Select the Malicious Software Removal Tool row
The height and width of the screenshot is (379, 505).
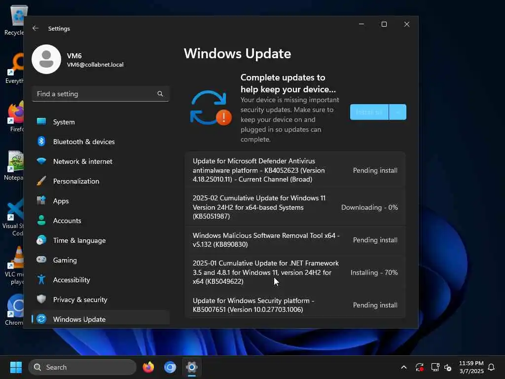(295, 240)
